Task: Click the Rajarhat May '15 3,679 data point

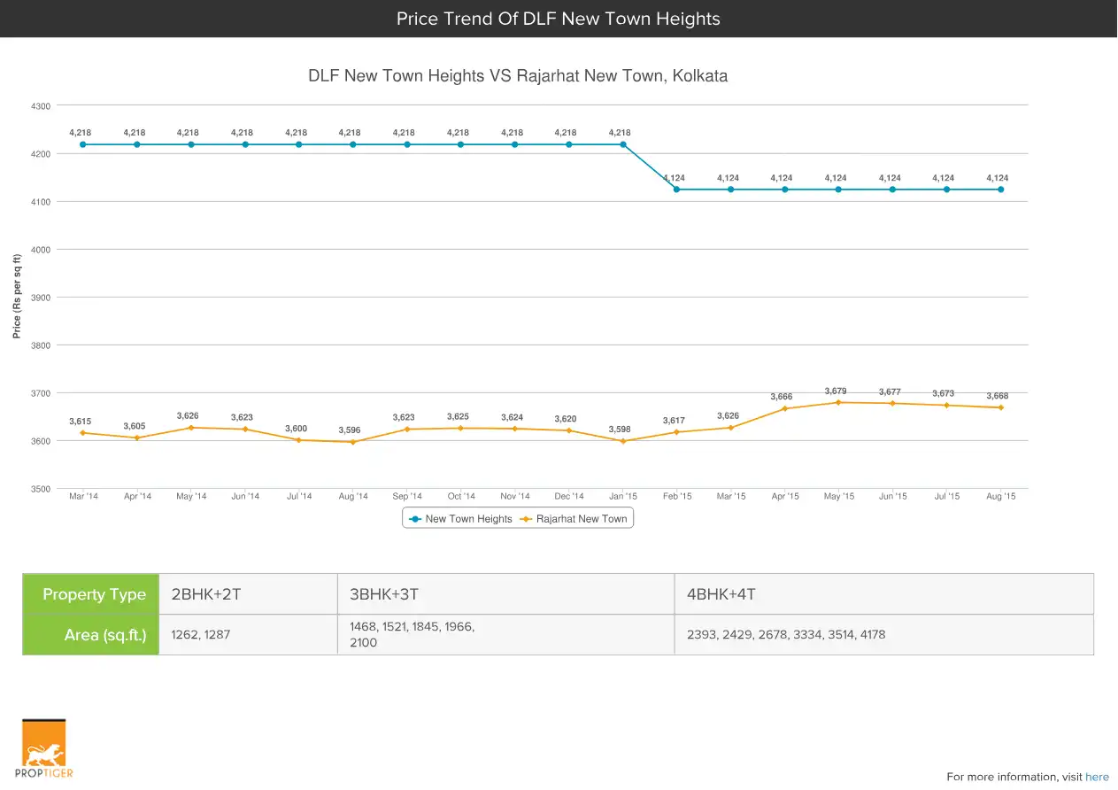Action: tap(838, 402)
